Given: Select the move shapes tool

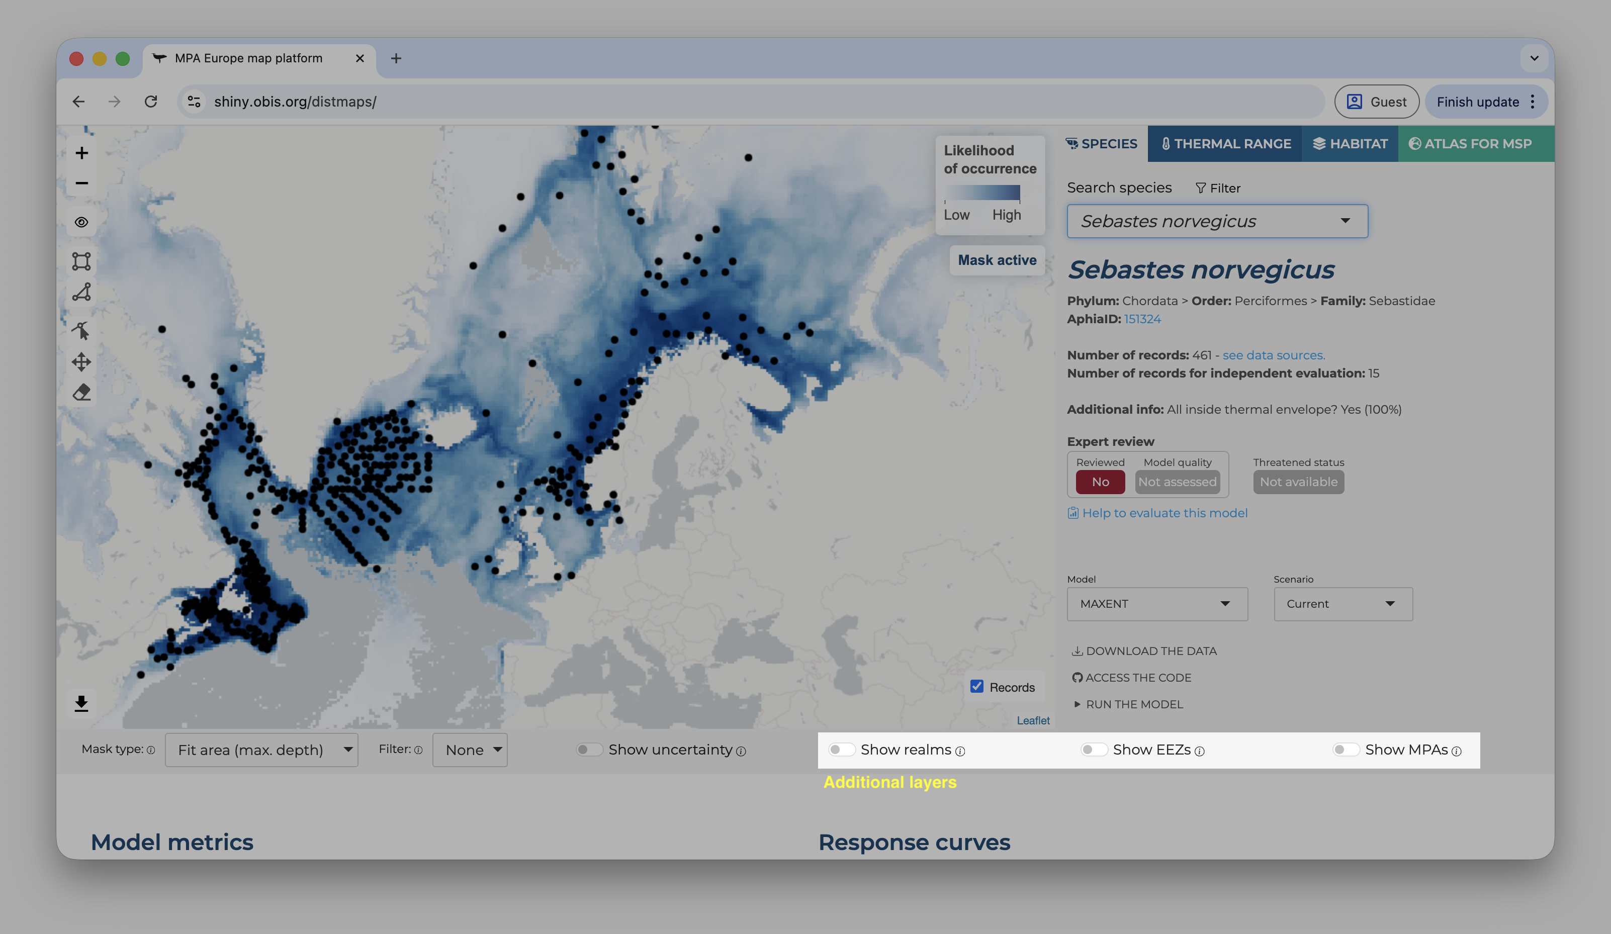Looking at the screenshot, I should click(x=81, y=362).
